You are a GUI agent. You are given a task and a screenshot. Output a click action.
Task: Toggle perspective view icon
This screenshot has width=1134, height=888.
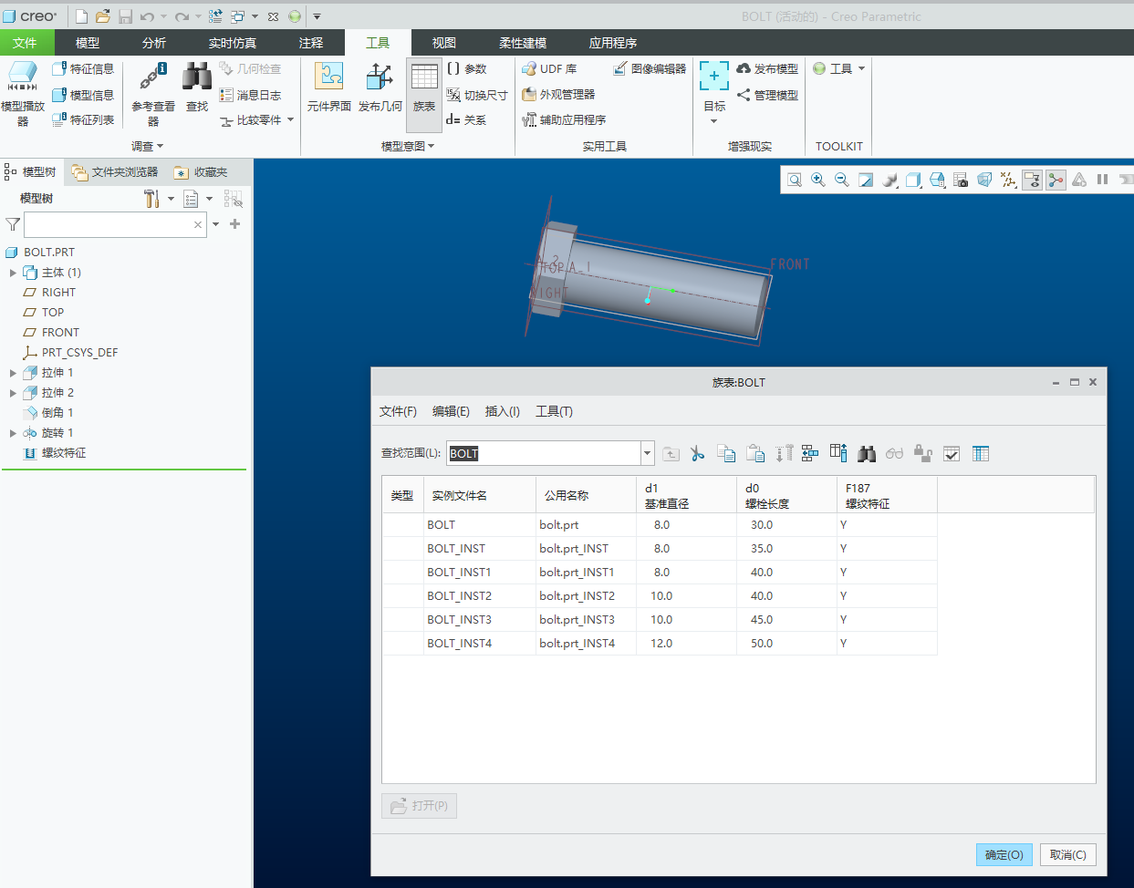pyautogui.click(x=984, y=180)
